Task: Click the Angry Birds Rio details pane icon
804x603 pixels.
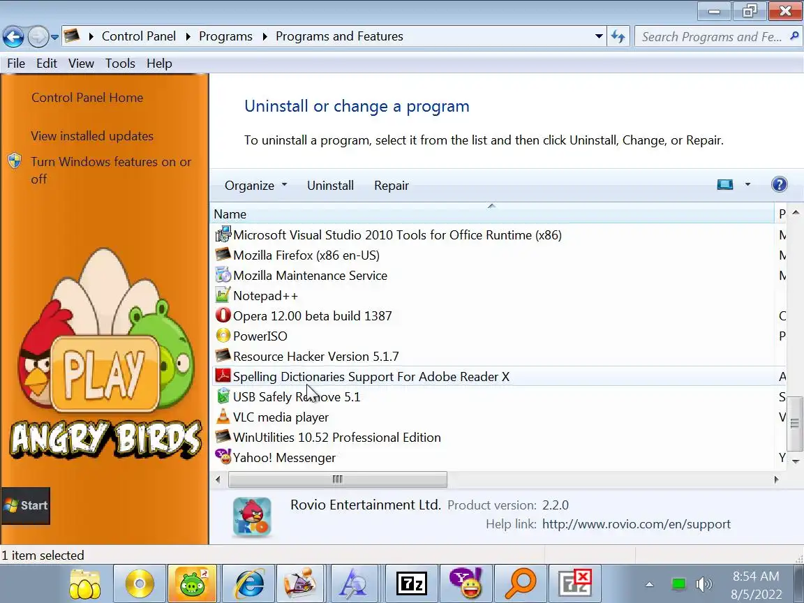Action: pos(252,517)
